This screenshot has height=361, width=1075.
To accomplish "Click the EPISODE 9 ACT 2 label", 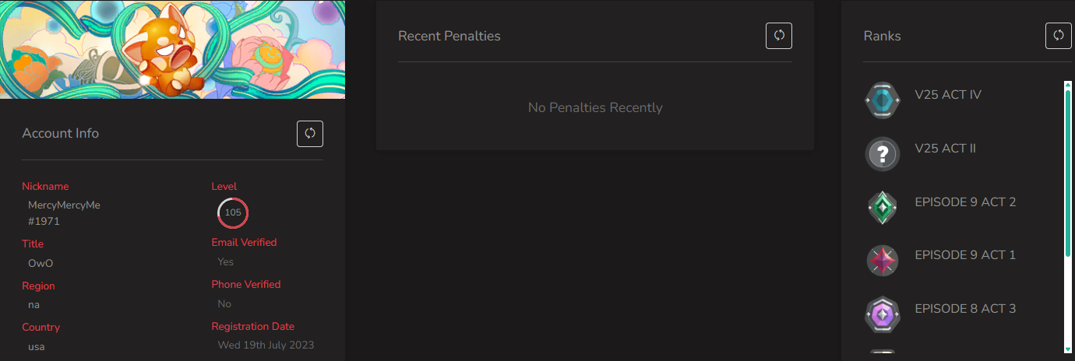I will click(x=965, y=202).
